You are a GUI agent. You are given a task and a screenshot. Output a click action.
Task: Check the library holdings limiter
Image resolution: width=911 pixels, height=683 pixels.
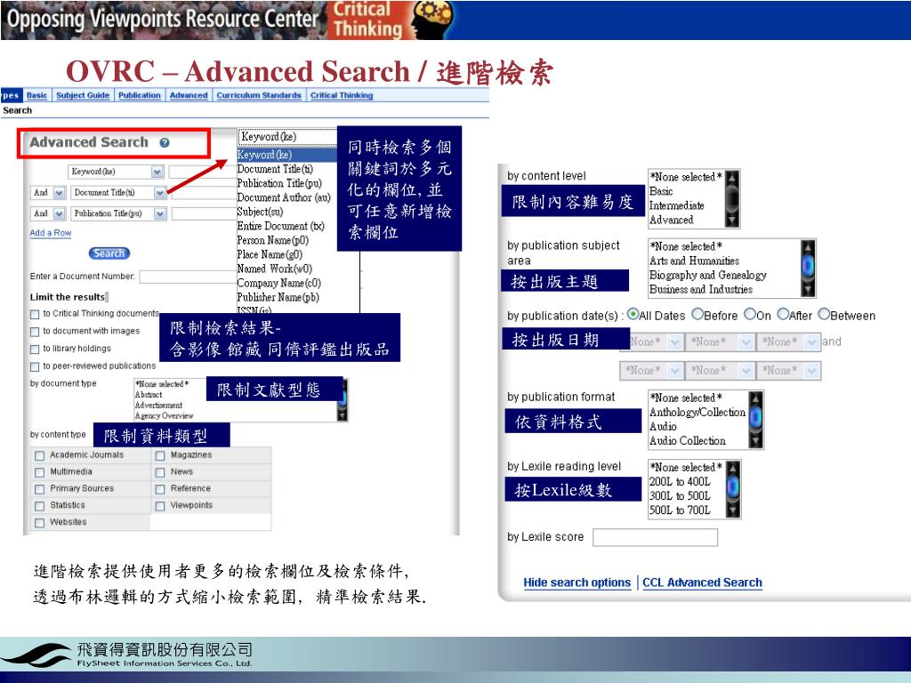[x=35, y=349]
